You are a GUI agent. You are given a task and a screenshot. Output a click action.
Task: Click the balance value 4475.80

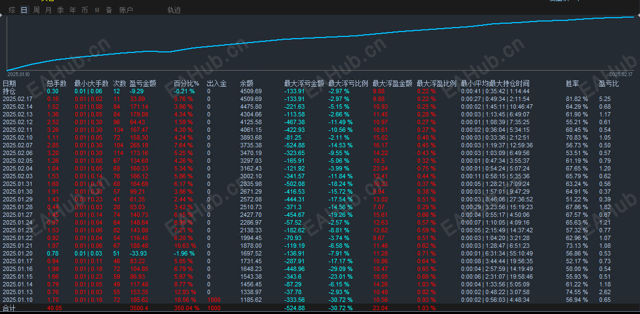point(251,107)
